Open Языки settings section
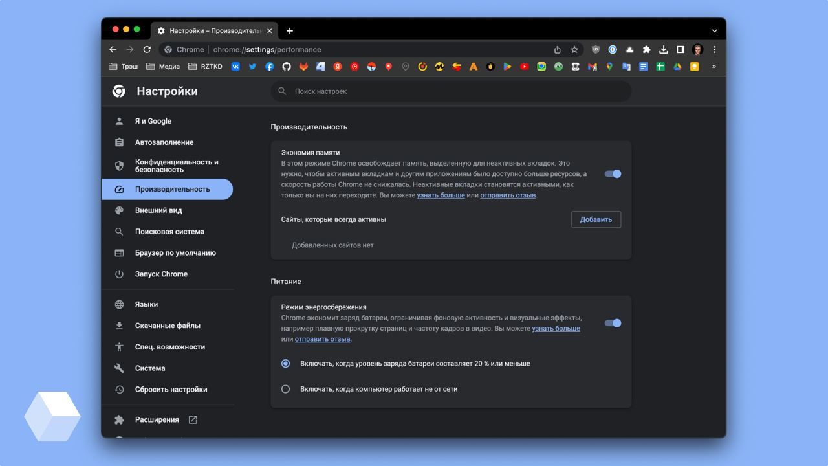This screenshot has width=828, height=466. [167, 304]
